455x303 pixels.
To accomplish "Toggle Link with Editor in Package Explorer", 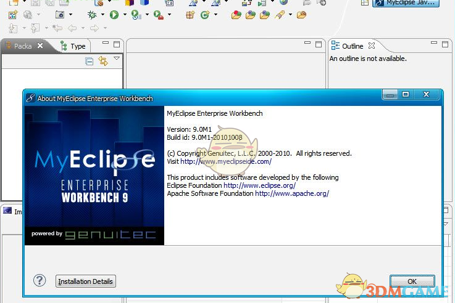I will pos(103,61).
